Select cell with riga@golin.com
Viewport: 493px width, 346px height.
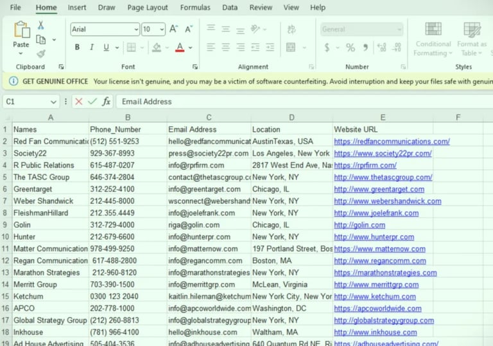pos(209,225)
